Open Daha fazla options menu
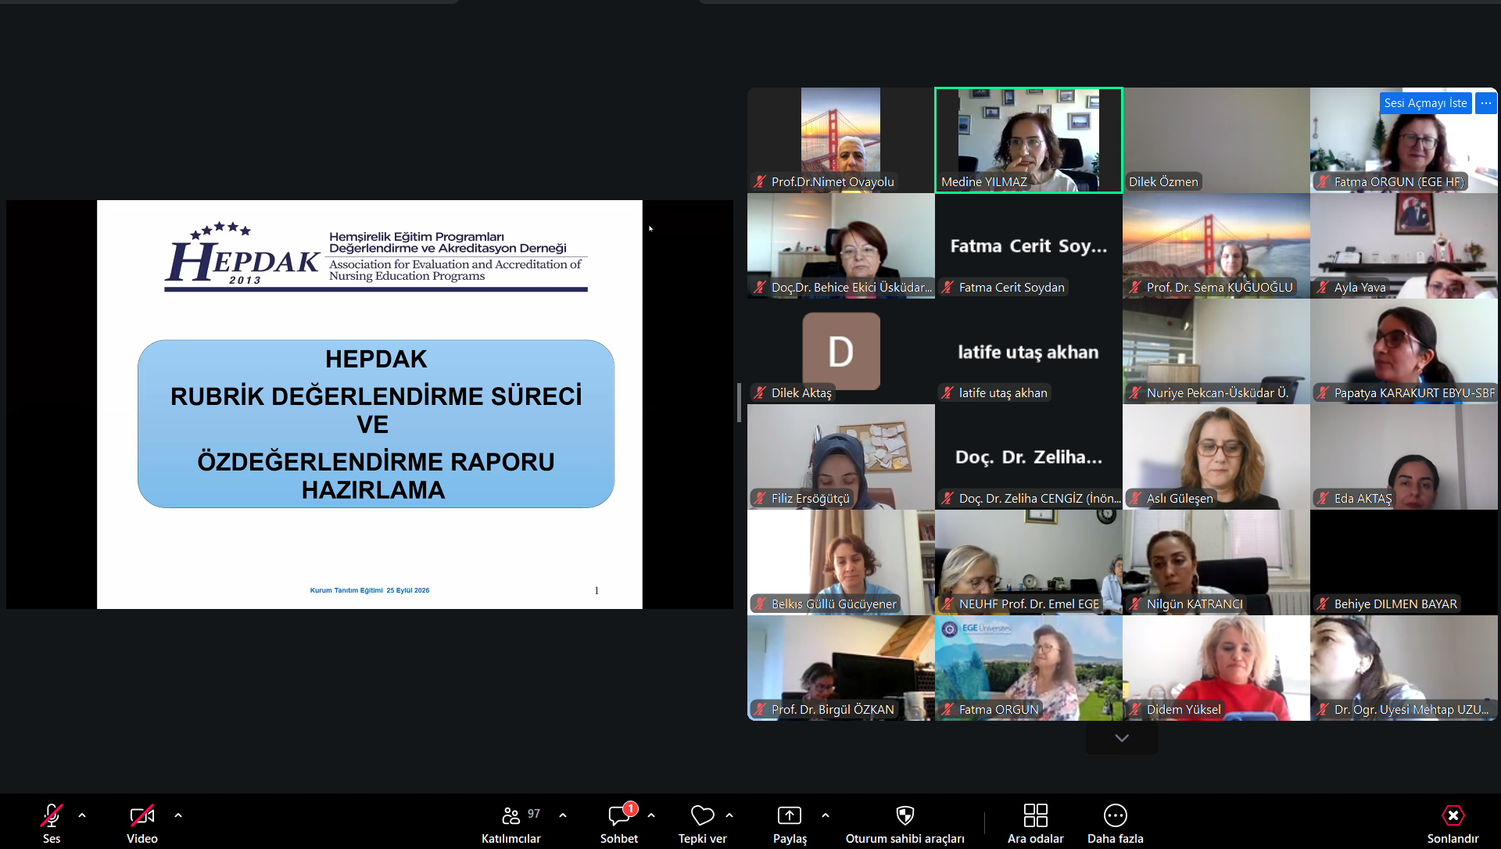This screenshot has width=1501, height=849. point(1116,823)
